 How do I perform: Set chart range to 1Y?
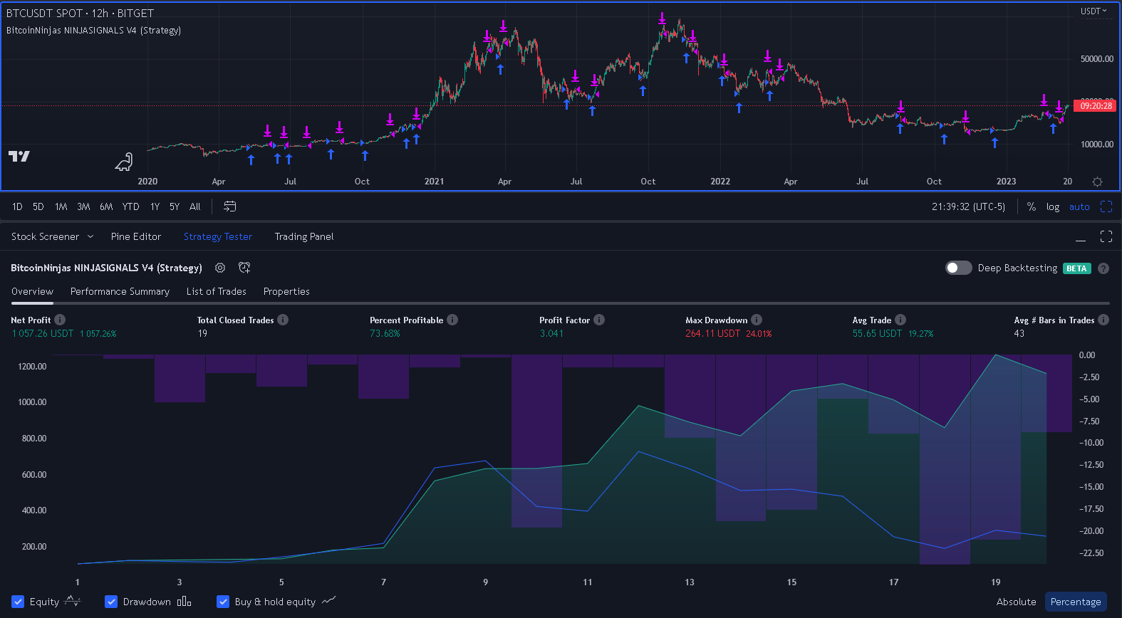(x=155, y=206)
